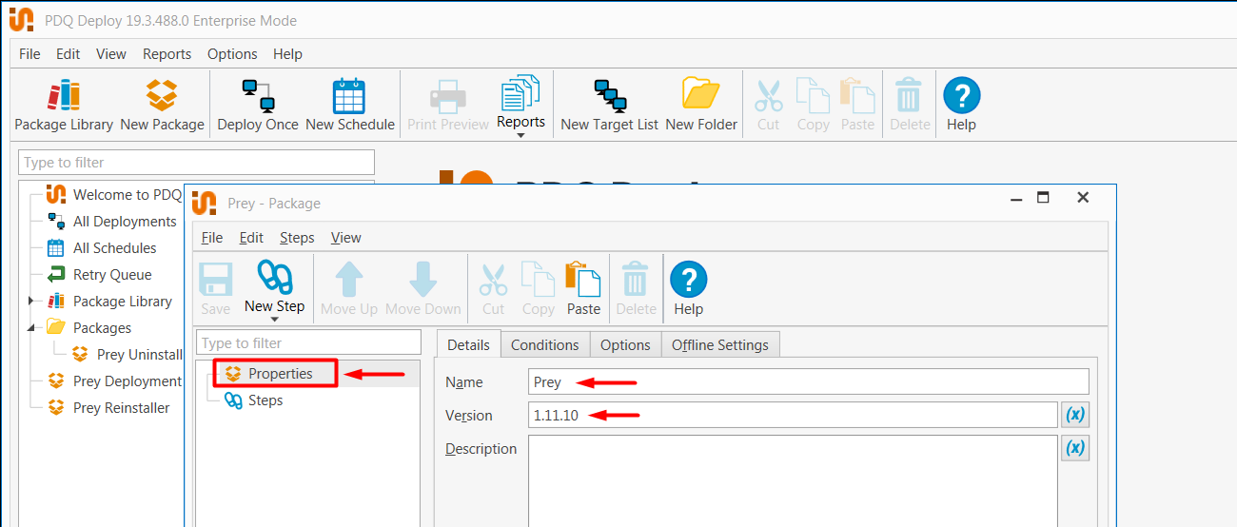Expand the Reports dropdown arrow
1237x527 pixels.
[520, 135]
